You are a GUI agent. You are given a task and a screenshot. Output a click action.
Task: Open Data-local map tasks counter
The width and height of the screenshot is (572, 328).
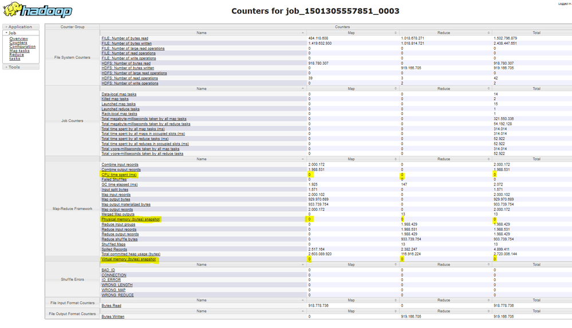(x=119, y=94)
